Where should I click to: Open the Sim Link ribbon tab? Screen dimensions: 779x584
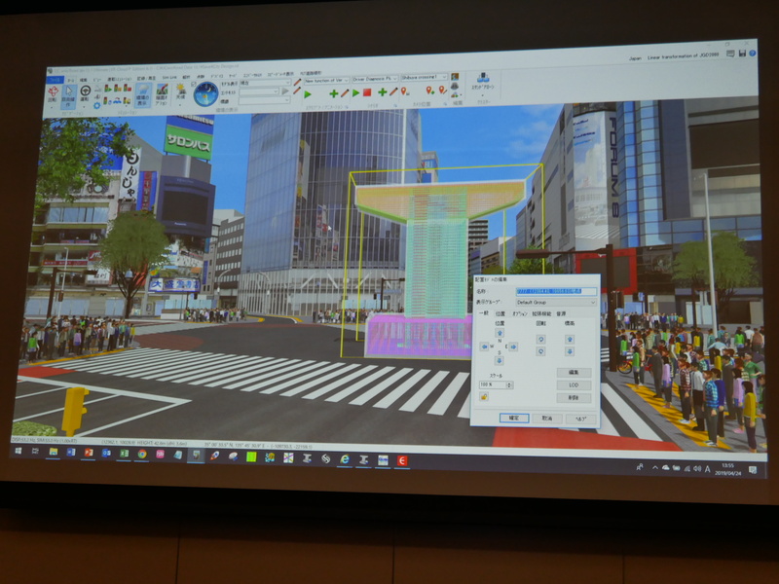coord(169,78)
